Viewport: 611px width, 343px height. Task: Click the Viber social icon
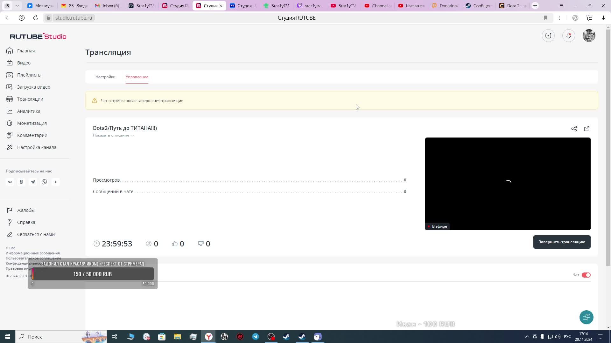click(44, 182)
